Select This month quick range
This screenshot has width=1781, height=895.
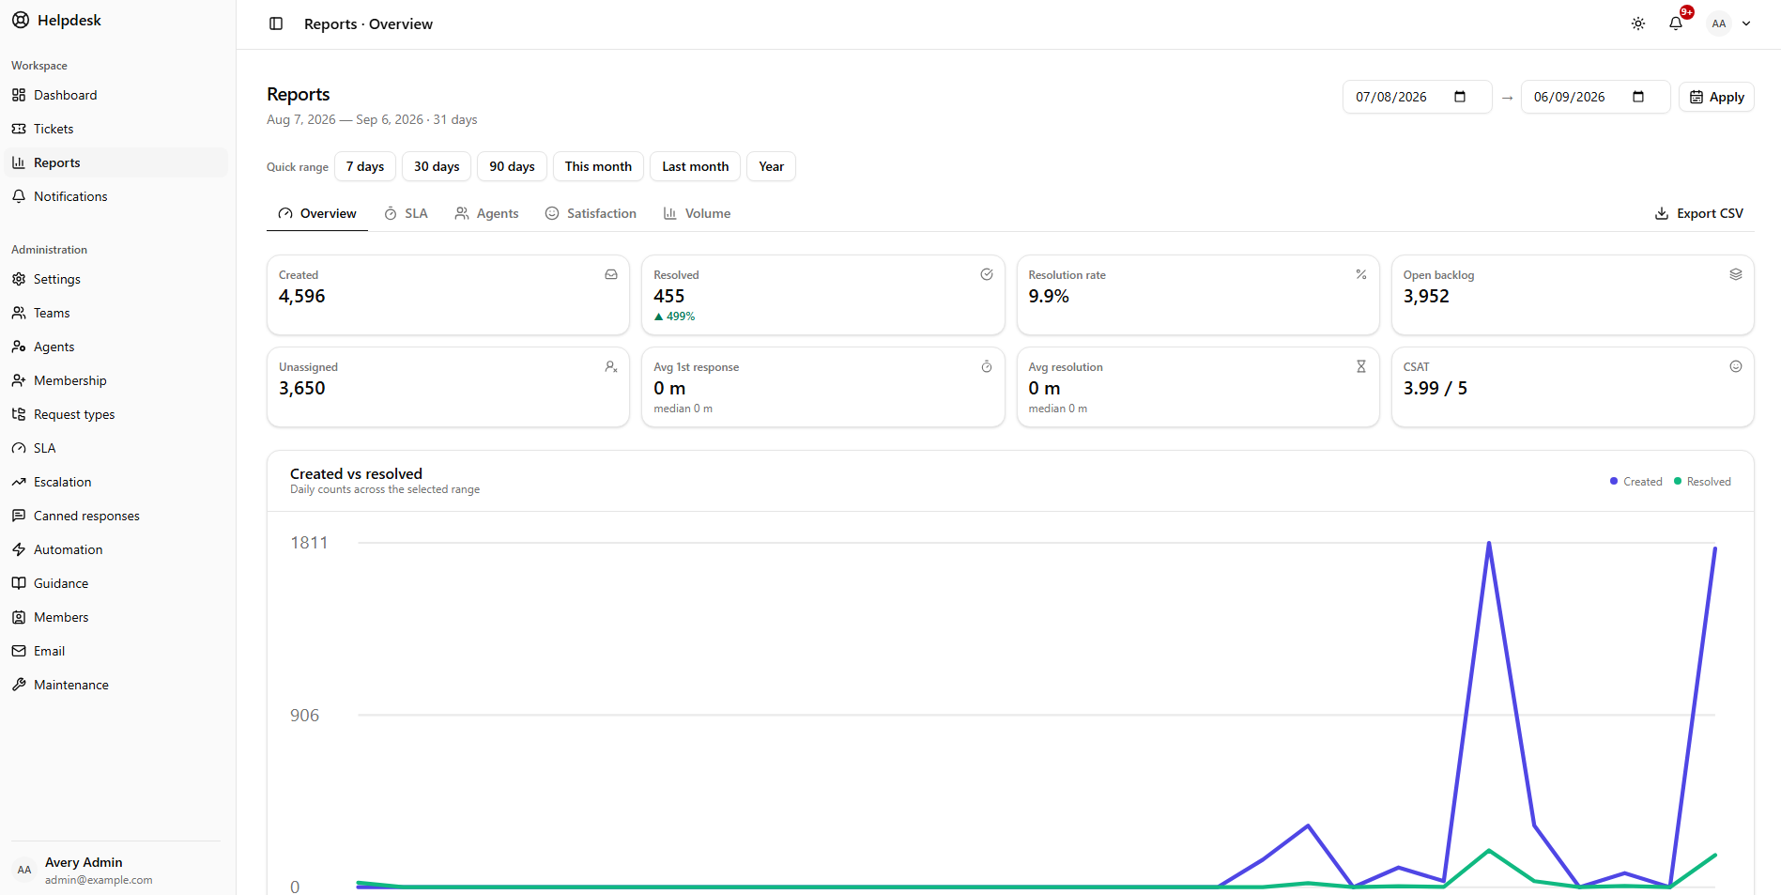tap(598, 166)
